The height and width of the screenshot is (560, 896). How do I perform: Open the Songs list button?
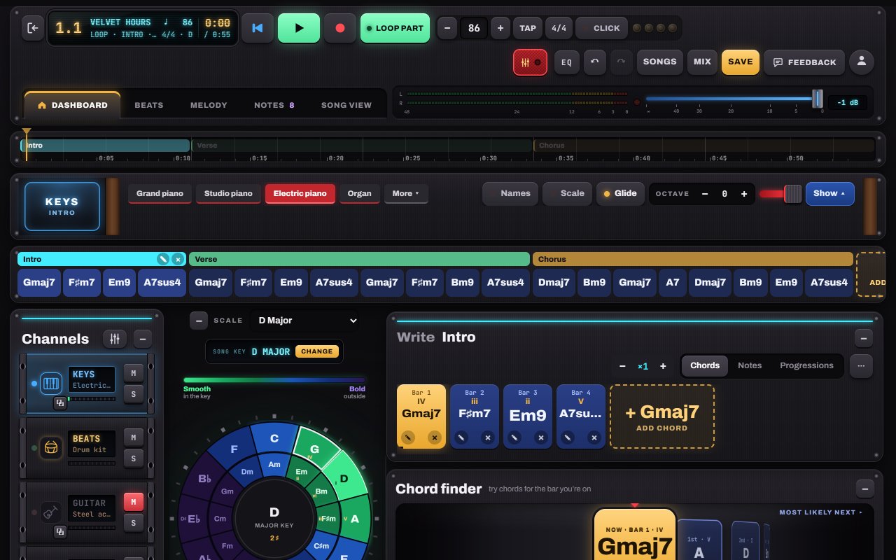tap(659, 62)
